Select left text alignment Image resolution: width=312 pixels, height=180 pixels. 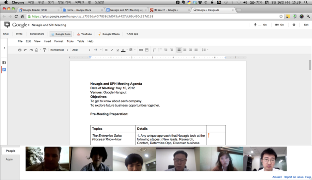coord(179,50)
